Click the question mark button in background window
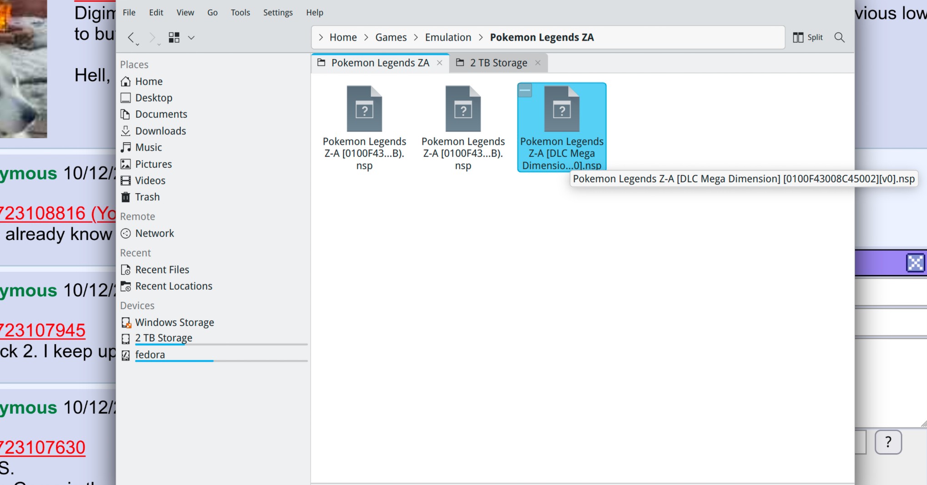Screen dimensions: 927x485 [888, 442]
